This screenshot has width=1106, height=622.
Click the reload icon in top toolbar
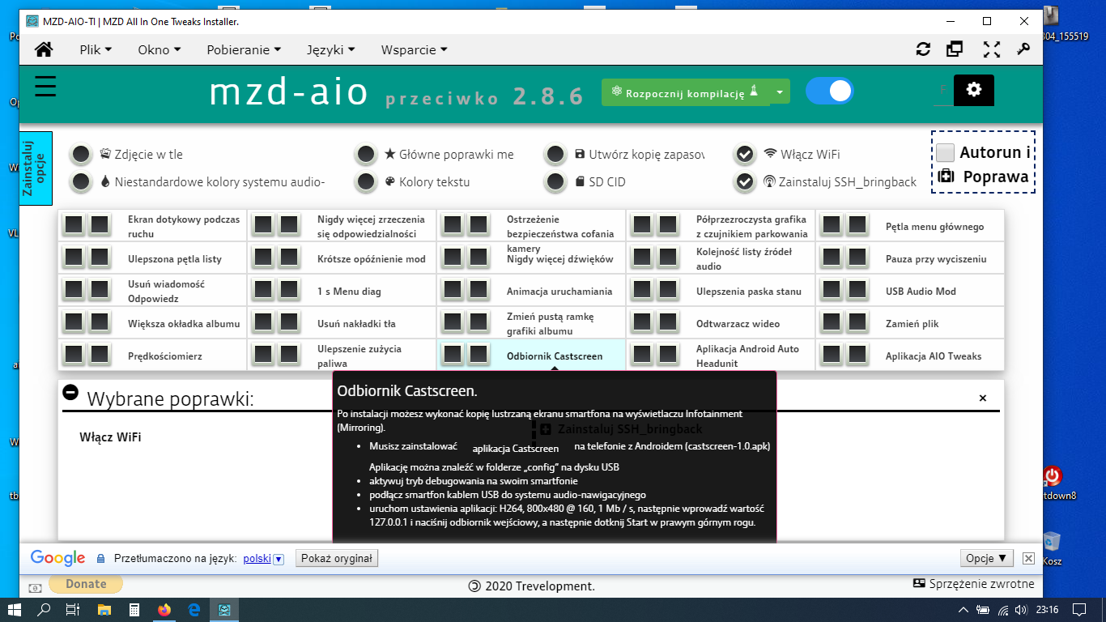(x=923, y=49)
